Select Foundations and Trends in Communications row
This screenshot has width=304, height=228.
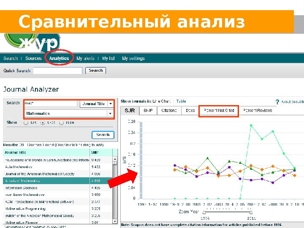click(x=57, y=160)
